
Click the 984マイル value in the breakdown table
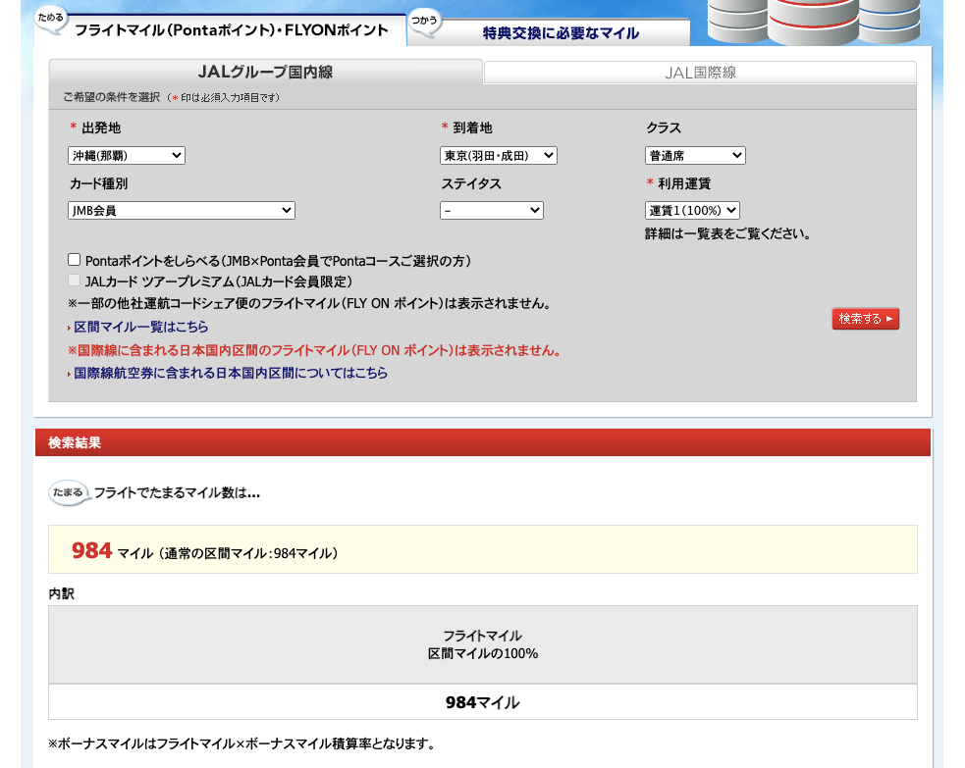(483, 702)
